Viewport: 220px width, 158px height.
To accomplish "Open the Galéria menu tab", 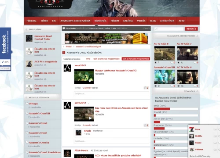I will click(128, 21).
